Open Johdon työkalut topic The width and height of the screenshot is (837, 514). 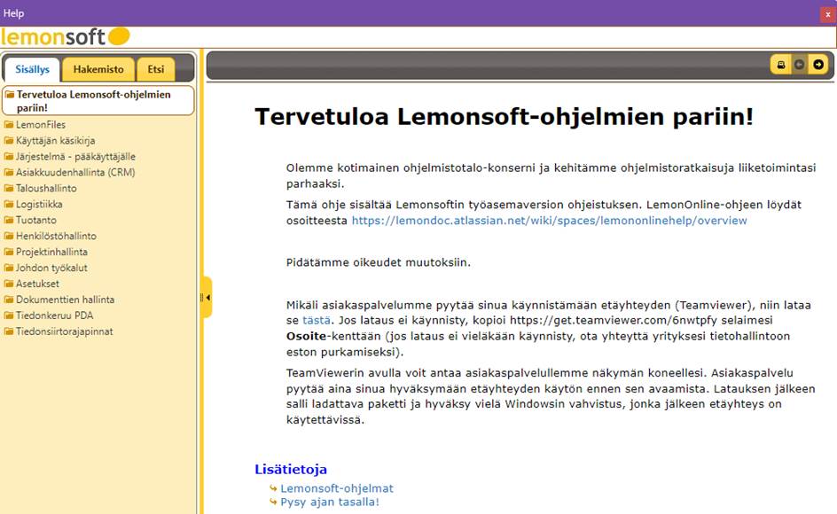pos(51,268)
